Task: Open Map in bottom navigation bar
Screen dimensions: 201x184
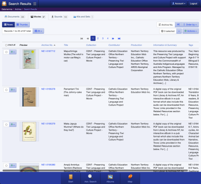Action: [x=130, y=179]
